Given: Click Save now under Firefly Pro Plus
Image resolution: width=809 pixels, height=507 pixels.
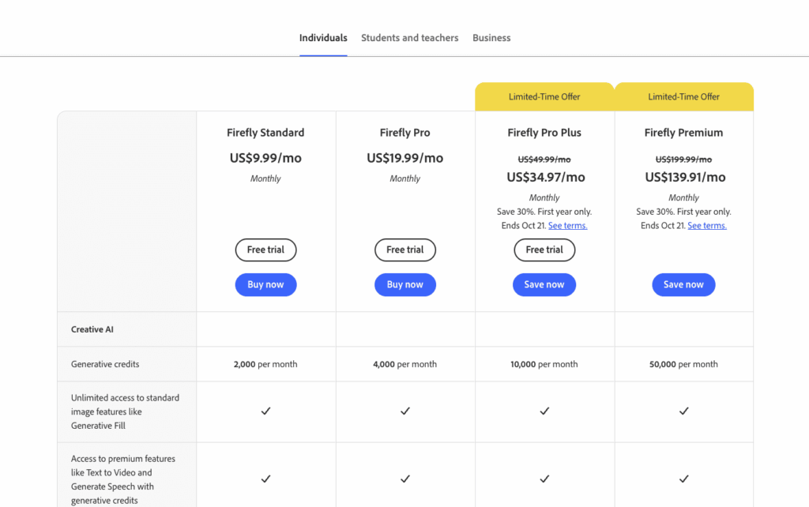Looking at the screenshot, I should (x=544, y=285).
